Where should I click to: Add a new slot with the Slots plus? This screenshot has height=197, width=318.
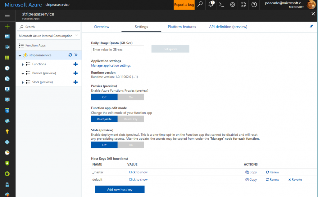pyautogui.click(x=75, y=82)
